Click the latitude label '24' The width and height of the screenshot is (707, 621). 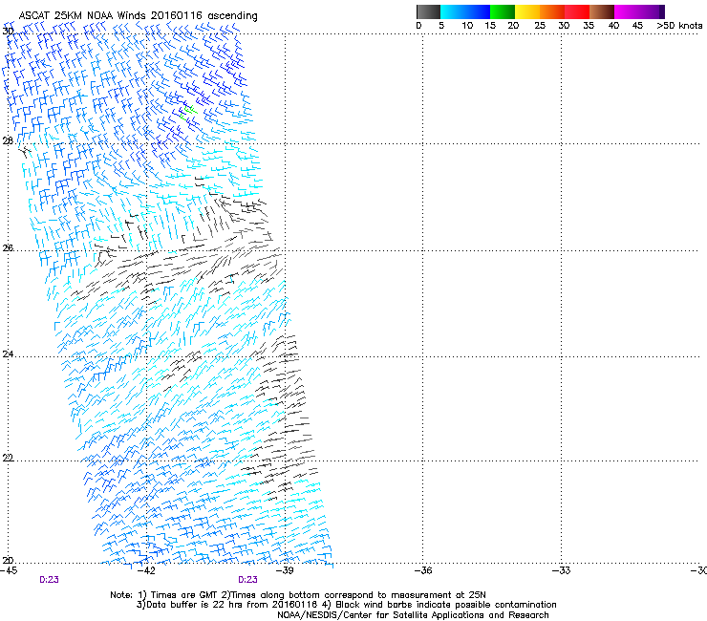[8, 354]
